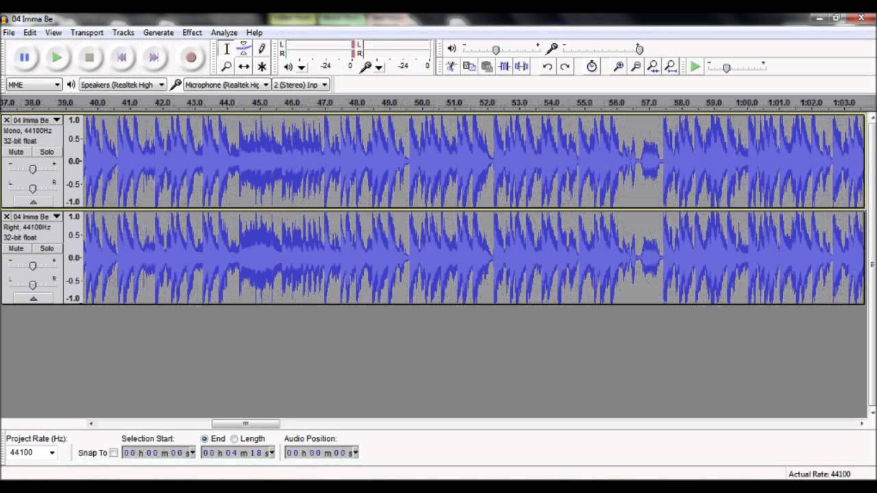
Task: Click the Paste icon in edit toolbar
Action: click(x=486, y=66)
